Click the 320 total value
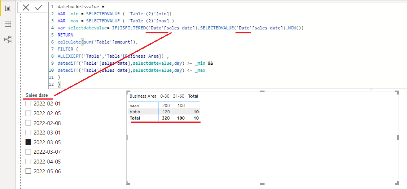Screen dimensions: 407x189 [x=166, y=118]
